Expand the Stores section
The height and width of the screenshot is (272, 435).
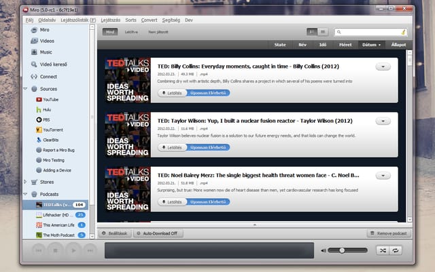[x=25, y=182]
